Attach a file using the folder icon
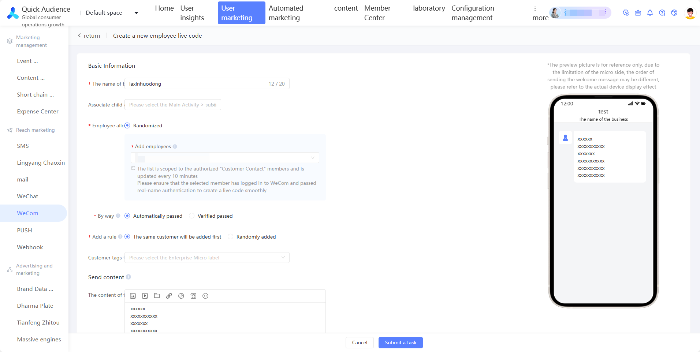The height and width of the screenshot is (352, 700). [157, 296]
